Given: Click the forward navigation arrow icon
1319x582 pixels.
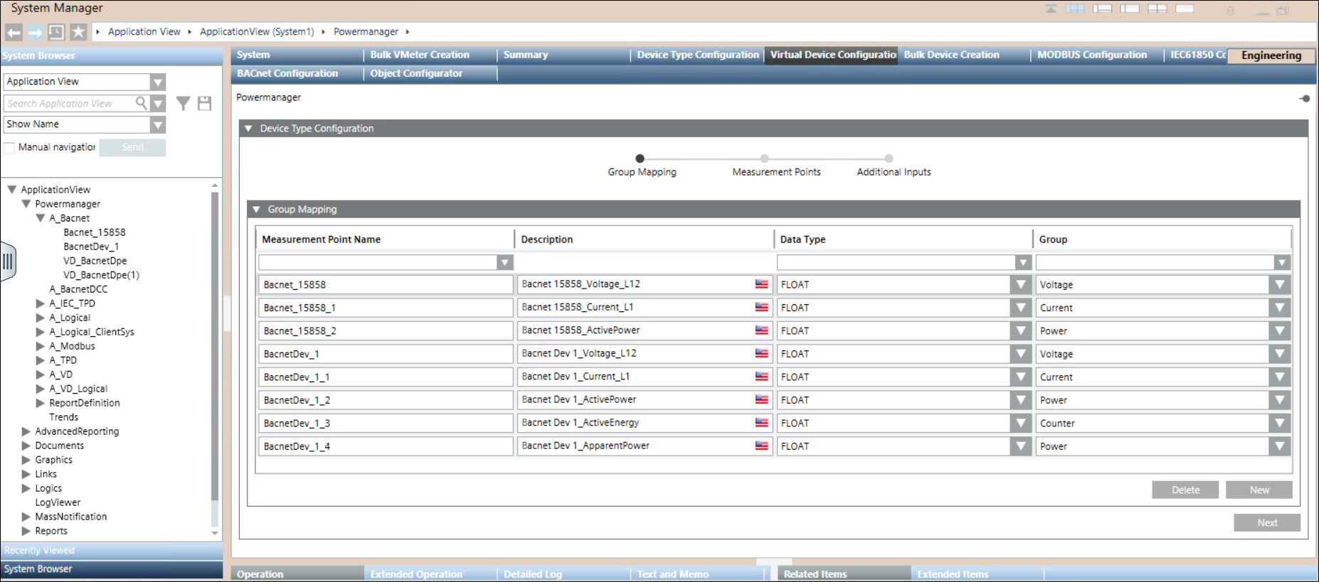Looking at the screenshot, I should click(x=35, y=32).
